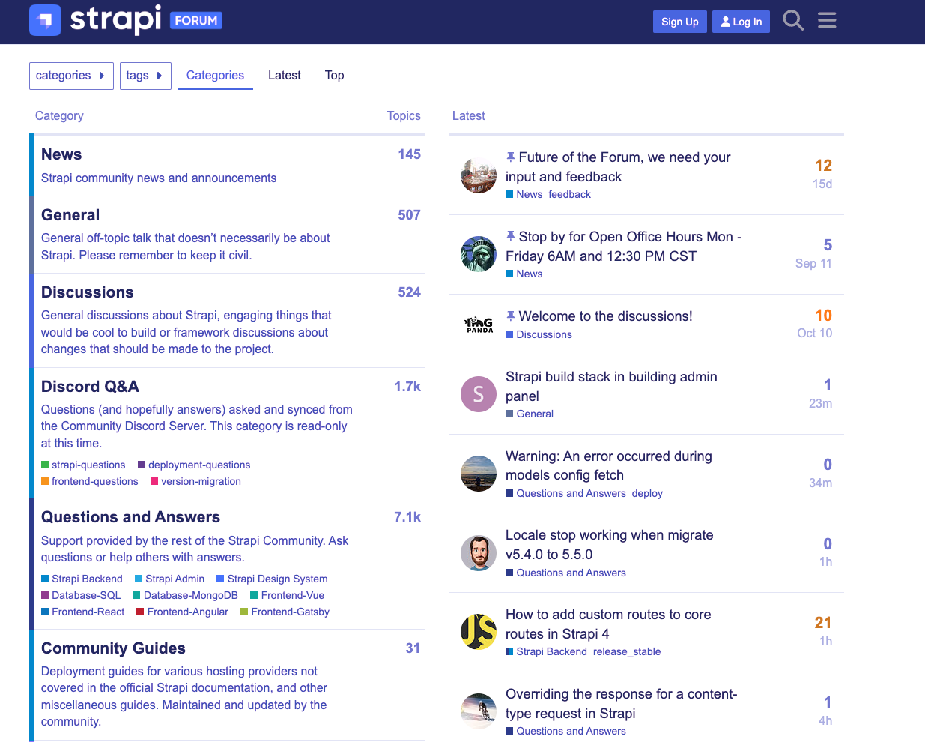This screenshot has height=742, width=925.
Task: Open the Questions and Answers category heading
Action: [x=130, y=517]
